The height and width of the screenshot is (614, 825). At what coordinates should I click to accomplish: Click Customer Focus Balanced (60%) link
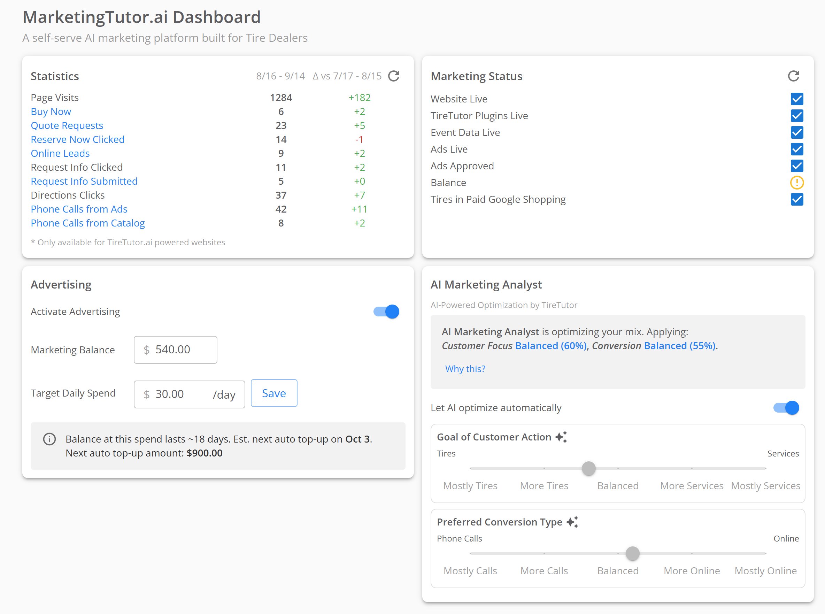point(551,346)
